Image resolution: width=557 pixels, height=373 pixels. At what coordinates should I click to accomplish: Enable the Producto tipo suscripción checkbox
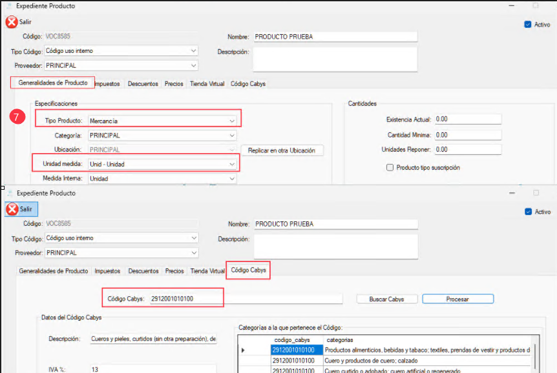coord(390,168)
